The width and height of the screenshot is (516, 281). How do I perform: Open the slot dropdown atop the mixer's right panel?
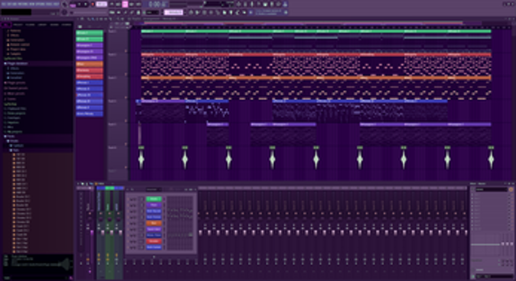pos(491,190)
